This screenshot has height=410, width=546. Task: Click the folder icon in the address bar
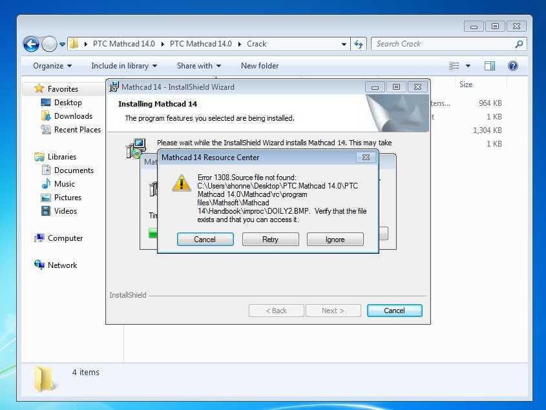tap(74, 43)
